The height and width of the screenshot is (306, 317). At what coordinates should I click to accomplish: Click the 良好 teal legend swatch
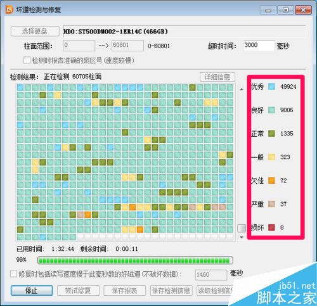tap(271, 110)
